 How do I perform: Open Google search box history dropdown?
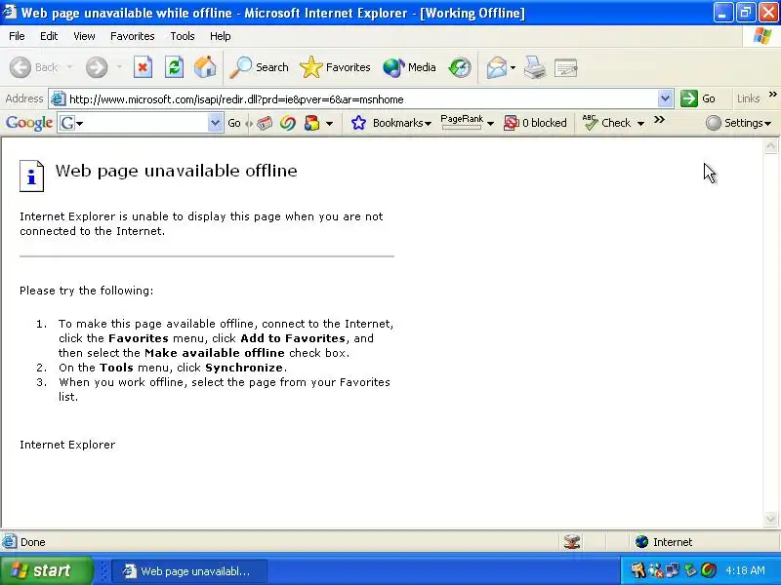click(215, 123)
